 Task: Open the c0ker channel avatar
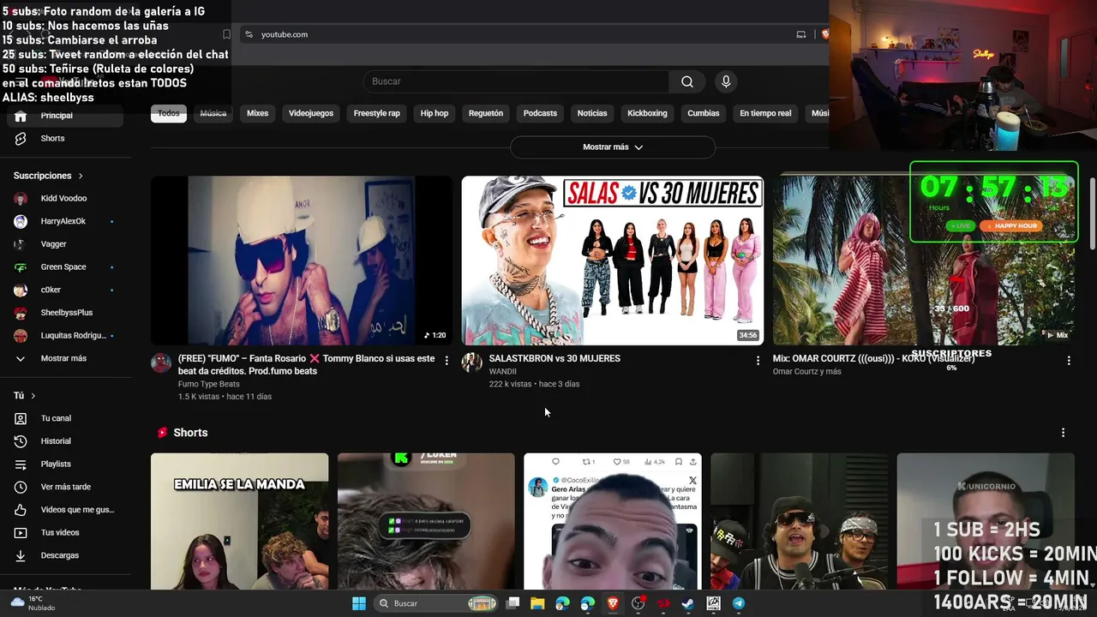pos(21,290)
